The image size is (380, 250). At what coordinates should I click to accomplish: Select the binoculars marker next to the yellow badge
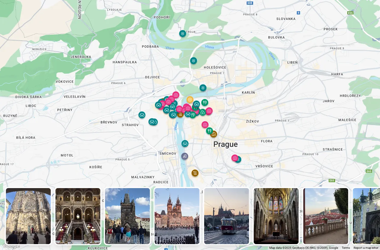point(196,104)
